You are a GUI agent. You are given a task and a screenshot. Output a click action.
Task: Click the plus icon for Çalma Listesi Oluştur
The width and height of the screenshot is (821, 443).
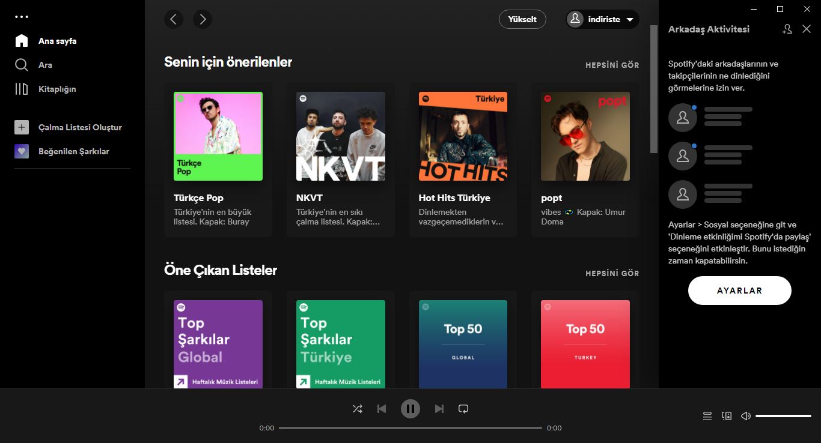[x=22, y=127]
